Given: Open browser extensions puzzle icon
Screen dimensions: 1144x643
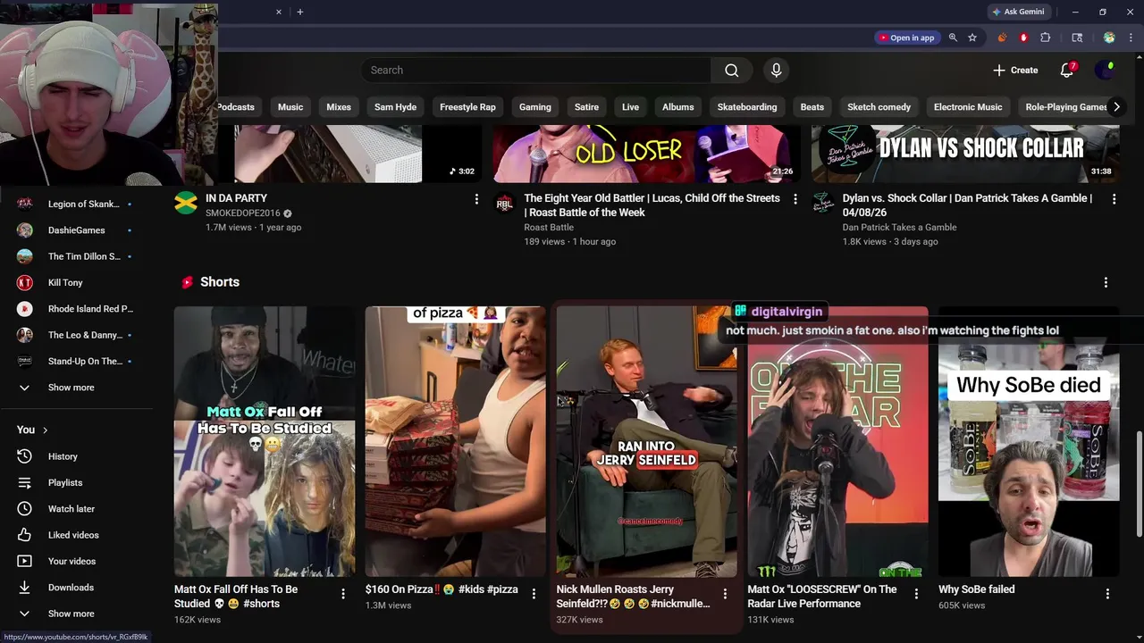Looking at the screenshot, I should [1045, 38].
